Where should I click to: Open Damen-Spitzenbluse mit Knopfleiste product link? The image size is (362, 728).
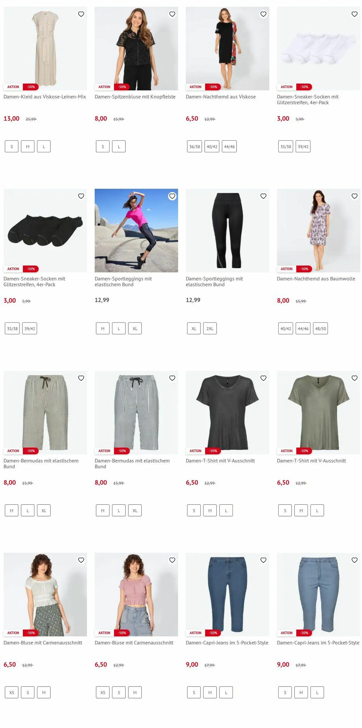(135, 97)
